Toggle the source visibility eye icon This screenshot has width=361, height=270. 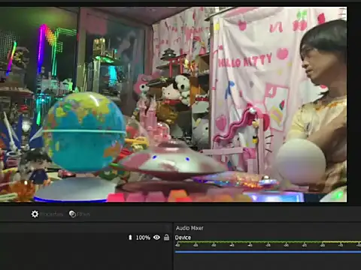click(156, 237)
